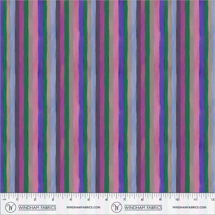
Task: Click the 'inch' label on the ruler
Action: coord(4,200)
